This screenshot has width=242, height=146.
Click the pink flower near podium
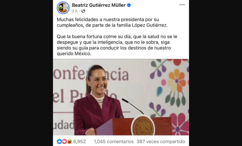coord(179,124)
